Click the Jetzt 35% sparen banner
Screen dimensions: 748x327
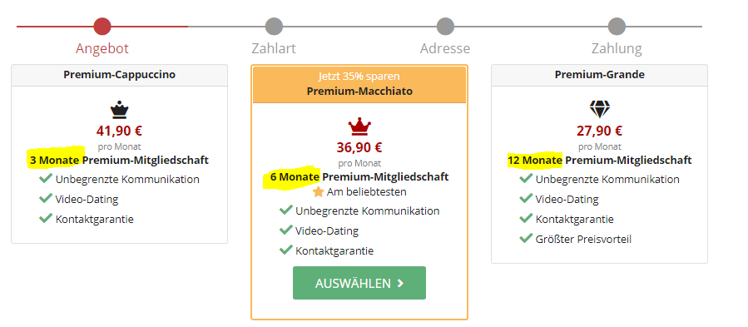click(x=359, y=77)
